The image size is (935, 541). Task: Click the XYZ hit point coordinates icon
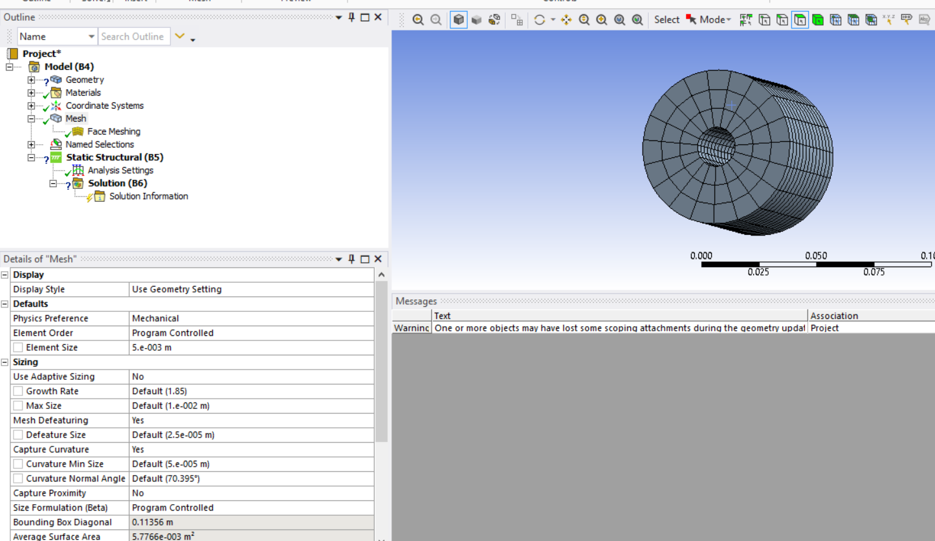click(x=889, y=19)
